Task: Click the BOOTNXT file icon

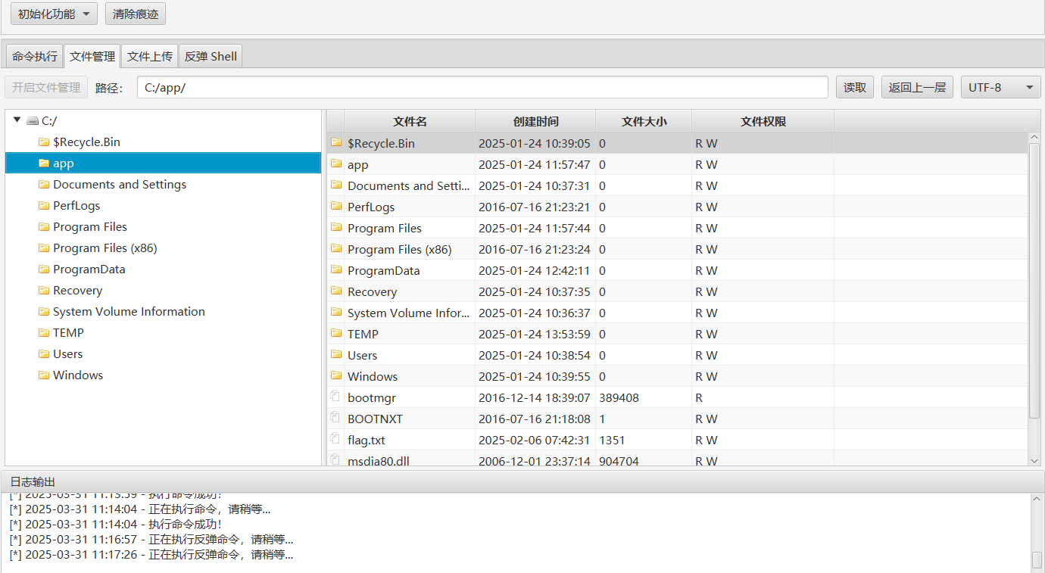Action: (x=335, y=418)
